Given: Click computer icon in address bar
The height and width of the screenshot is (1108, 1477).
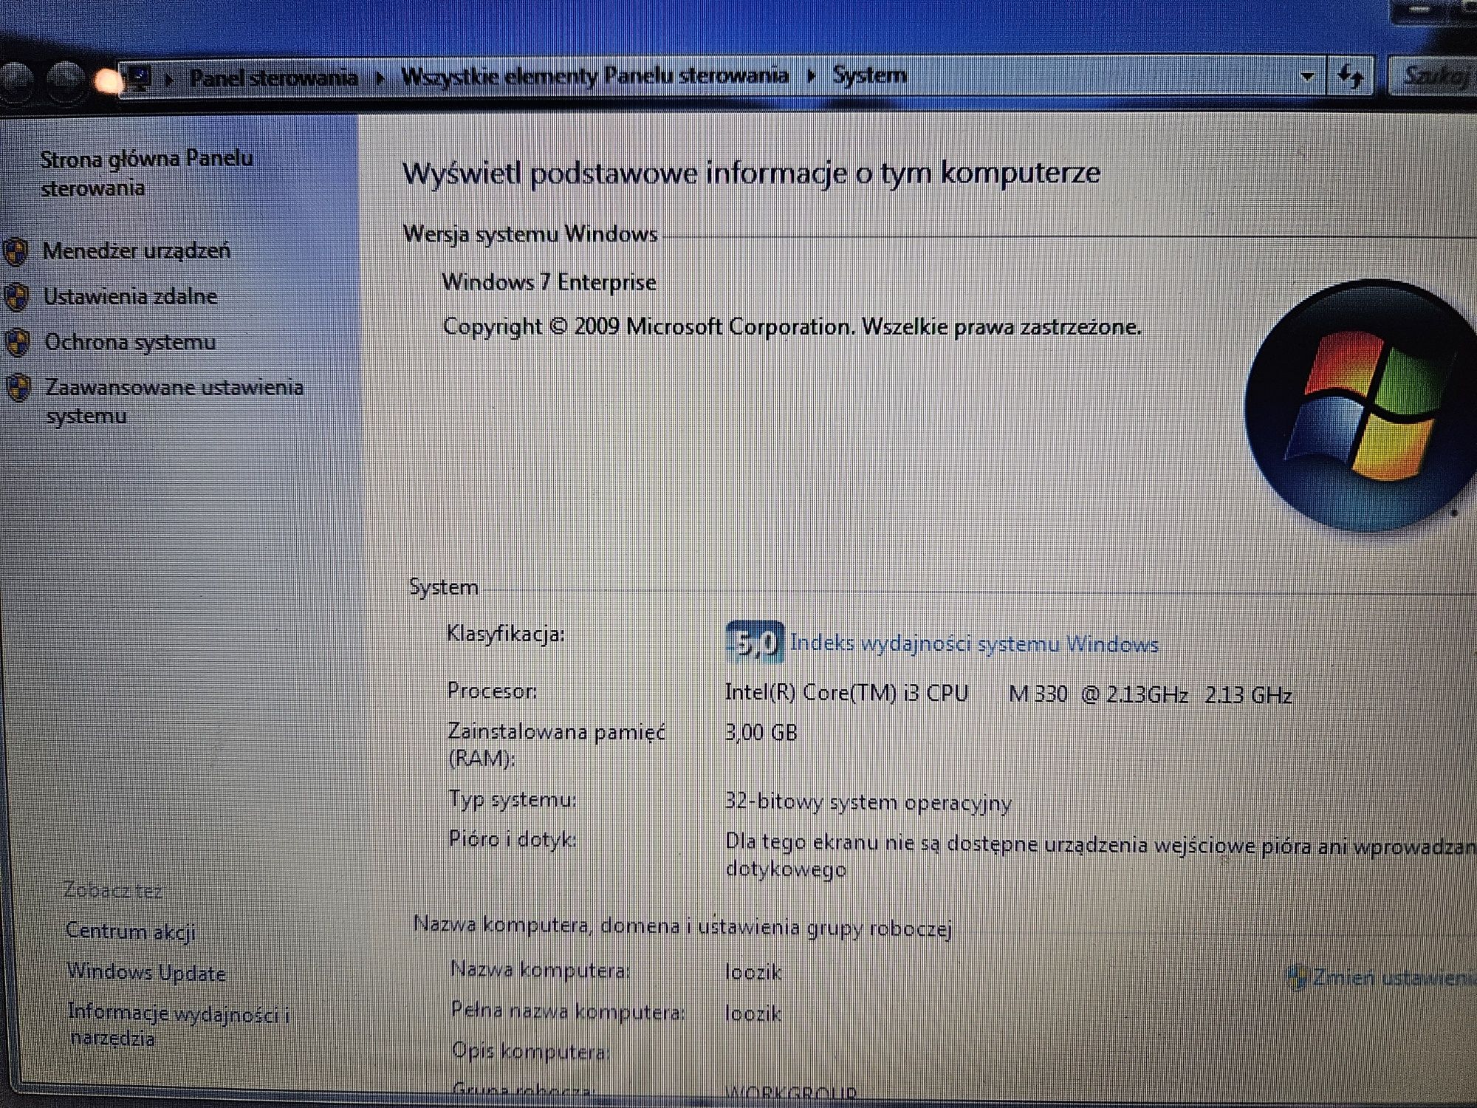Looking at the screenshot, I should click(139, 78).
